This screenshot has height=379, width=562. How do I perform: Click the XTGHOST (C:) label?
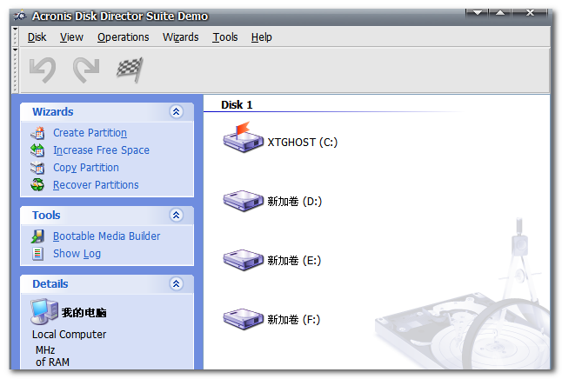[303, 143]
